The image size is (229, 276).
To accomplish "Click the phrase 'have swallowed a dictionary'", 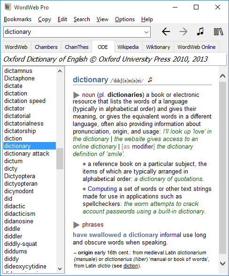I will point(115,235).
